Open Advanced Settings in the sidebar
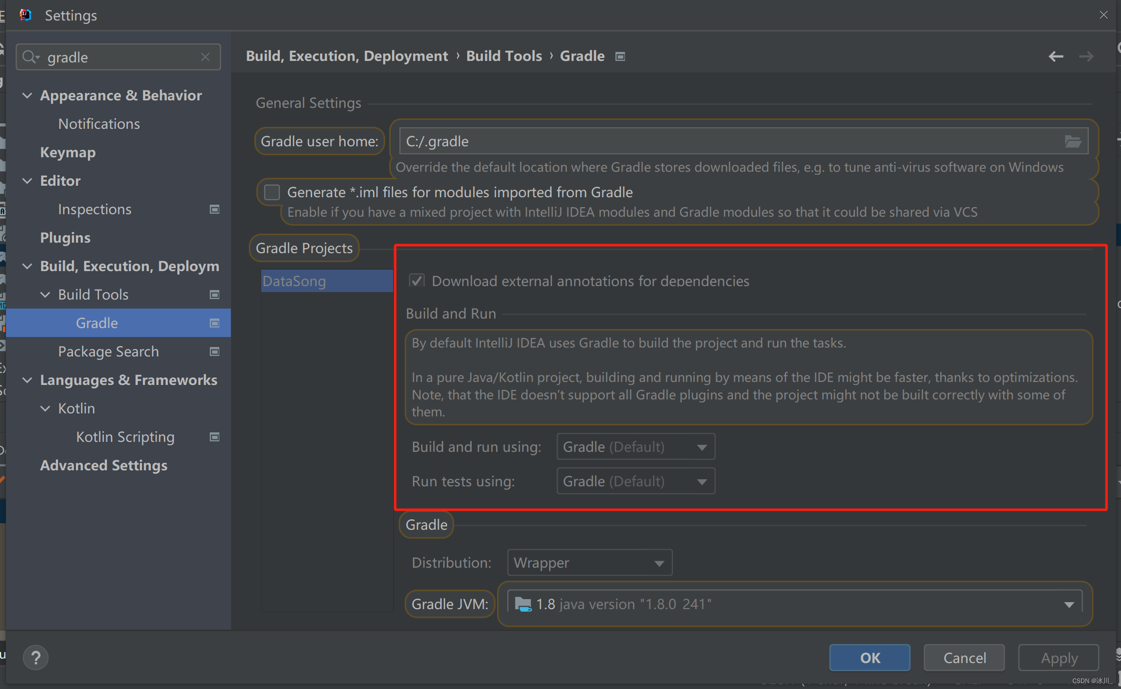 coord(104,465)
